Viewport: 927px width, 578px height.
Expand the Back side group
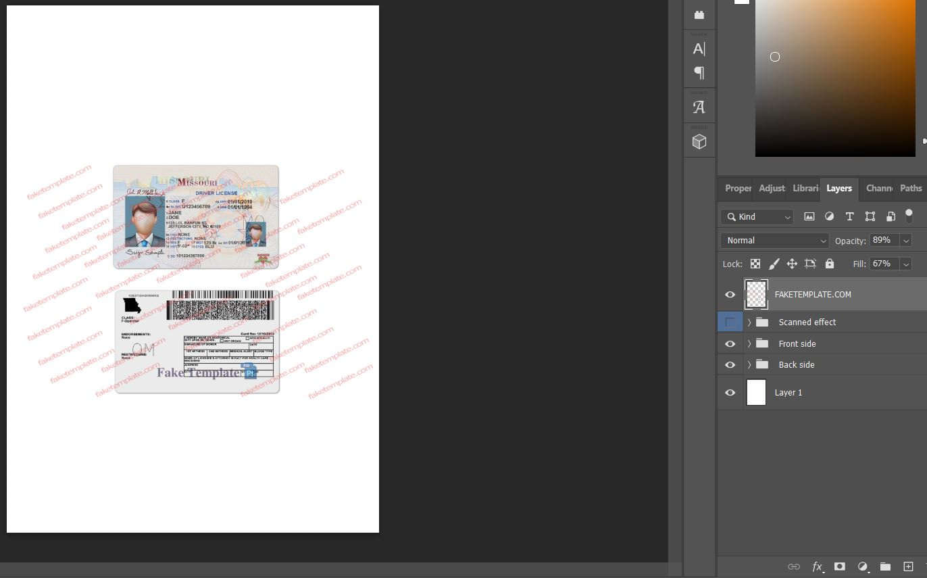(749, 365)
